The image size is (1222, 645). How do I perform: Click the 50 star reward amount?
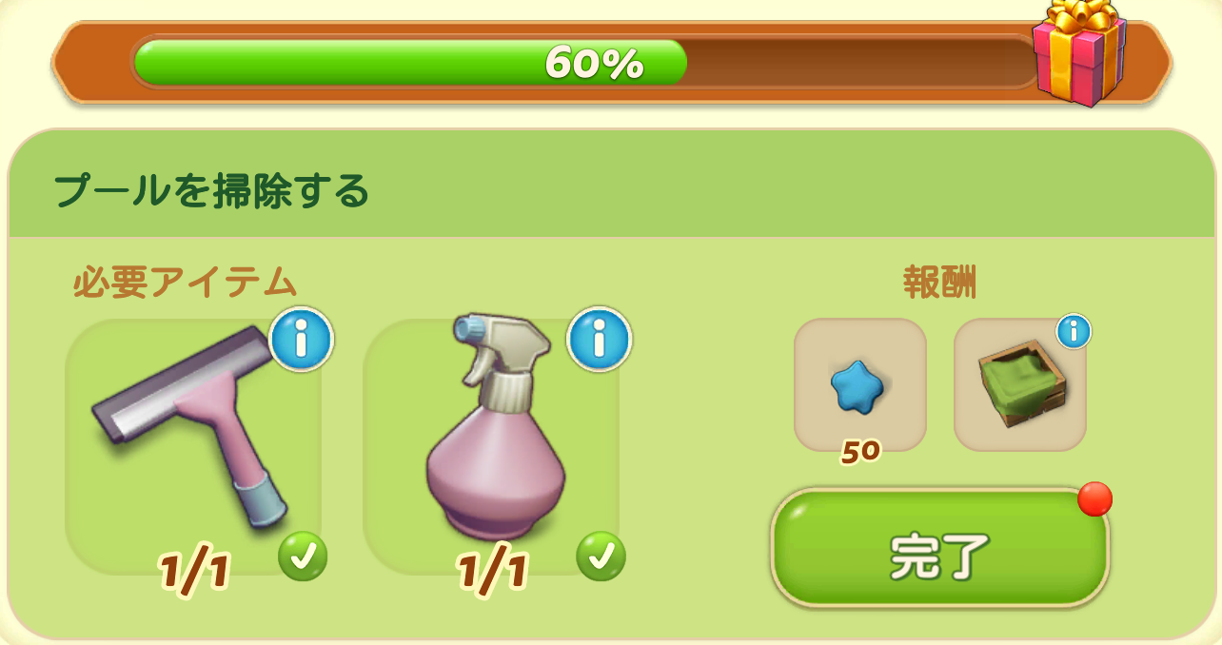click(x=859, y=452)
